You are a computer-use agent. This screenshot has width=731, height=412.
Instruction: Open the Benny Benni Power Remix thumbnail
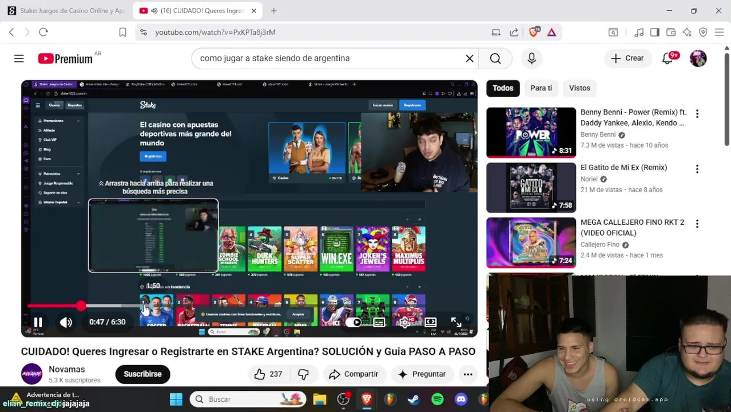click(x=531, y=132)
